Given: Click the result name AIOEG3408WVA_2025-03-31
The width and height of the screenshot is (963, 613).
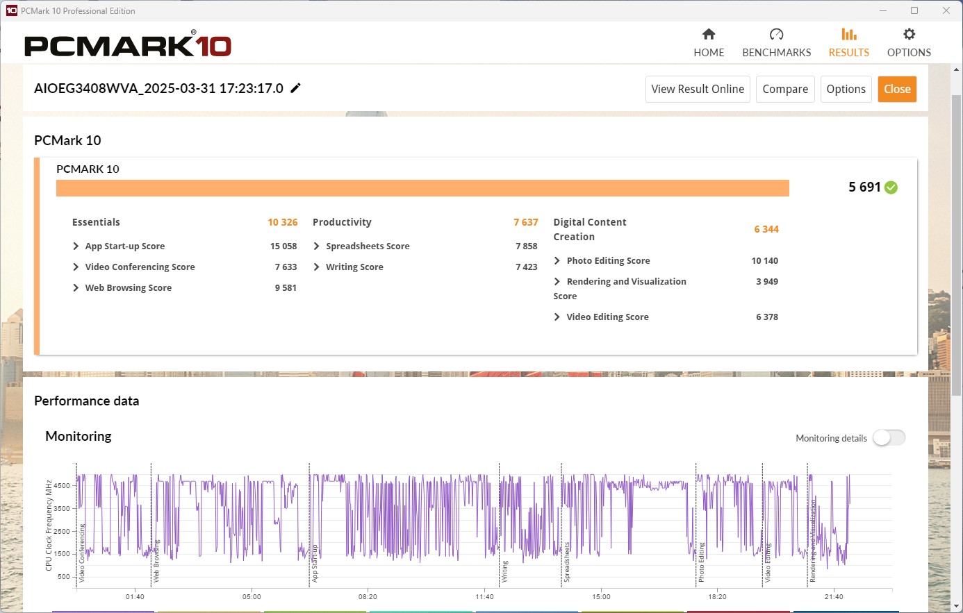Looking at the screenshot, I should pyautogui.click(x=158, y=88).
